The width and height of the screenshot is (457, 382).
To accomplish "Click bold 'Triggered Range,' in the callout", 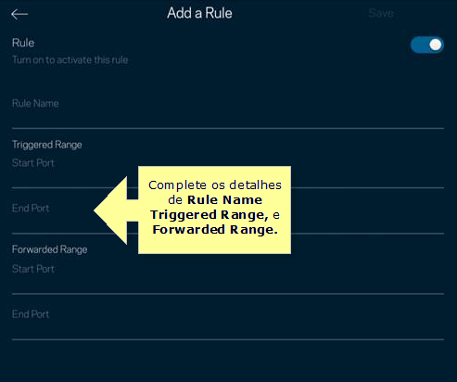I will pos(209,215).
